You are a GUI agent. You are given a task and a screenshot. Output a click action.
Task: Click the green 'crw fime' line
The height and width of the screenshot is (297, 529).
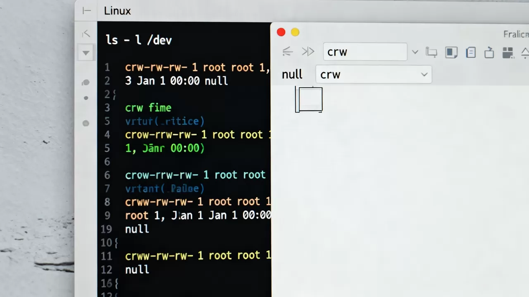(x=148, y=108)
